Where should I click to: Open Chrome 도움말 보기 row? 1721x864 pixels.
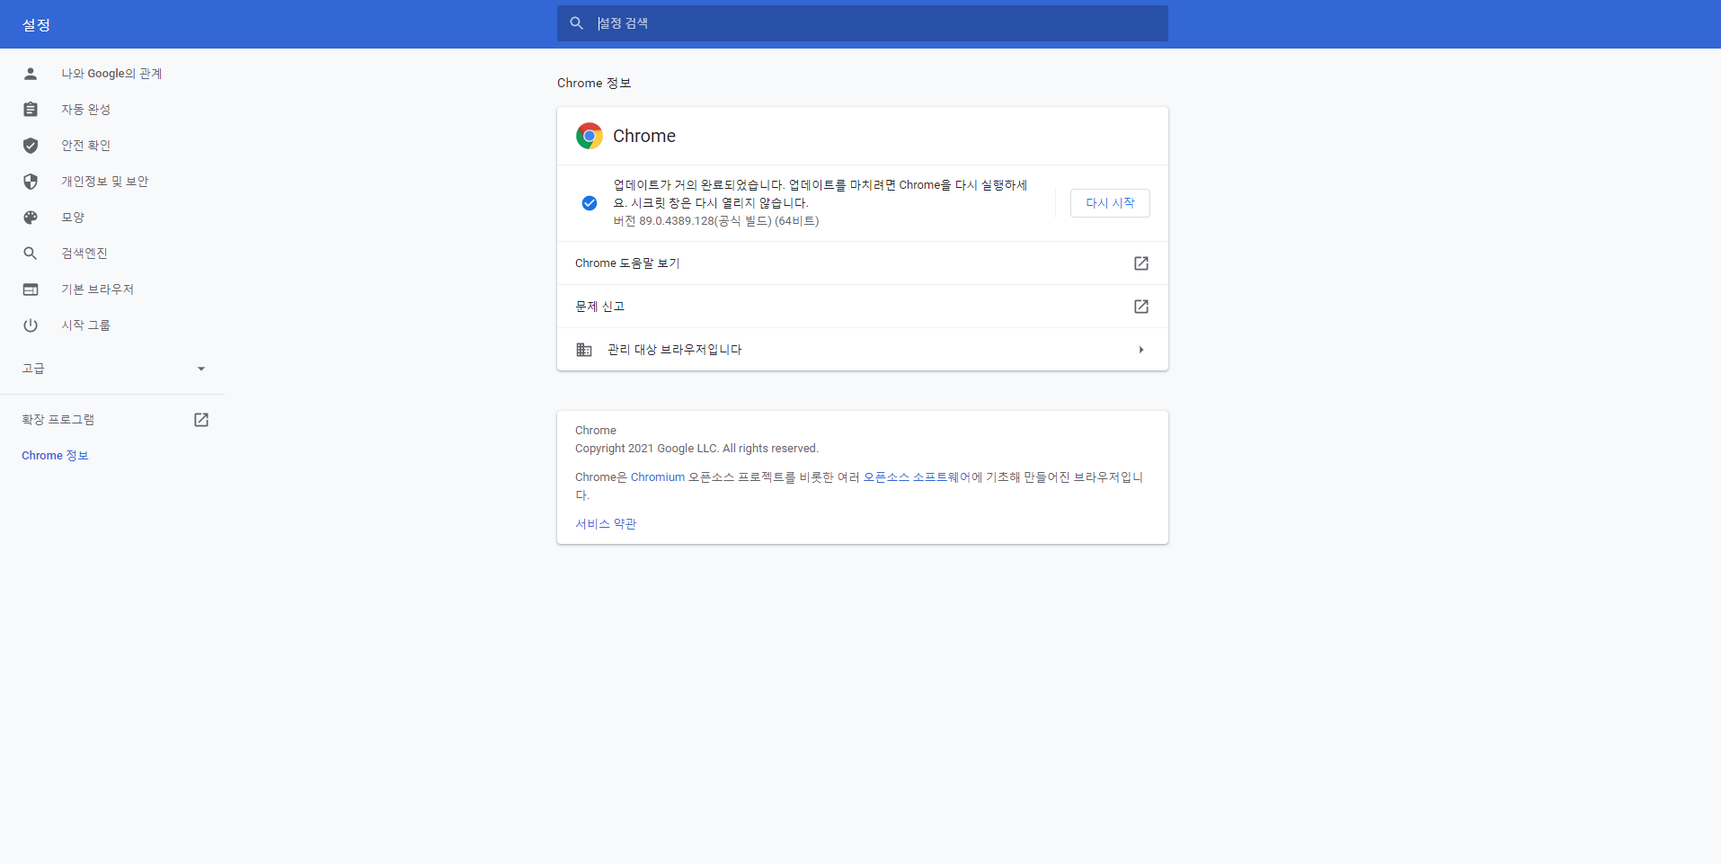[x=863, y=263]
